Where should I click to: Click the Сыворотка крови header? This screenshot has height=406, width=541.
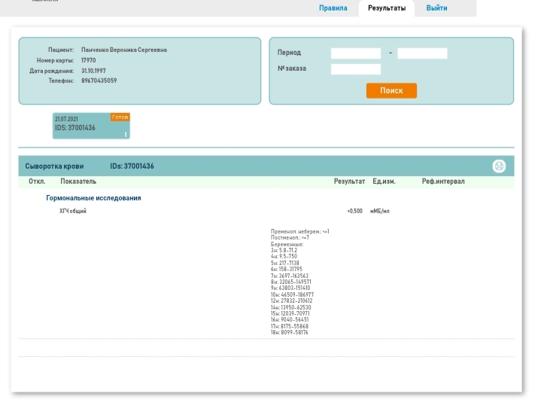point(54,166)
